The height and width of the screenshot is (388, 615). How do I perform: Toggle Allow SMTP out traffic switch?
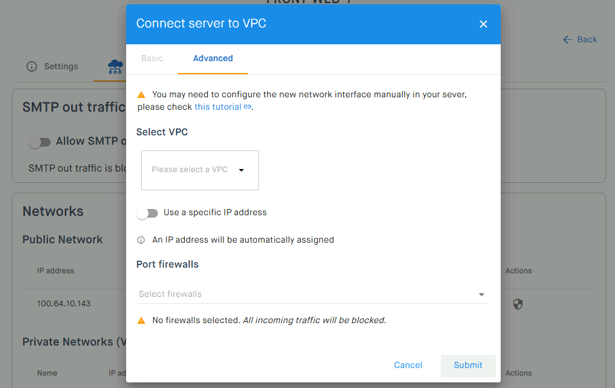pyautogui.click(x=39, y=142)
